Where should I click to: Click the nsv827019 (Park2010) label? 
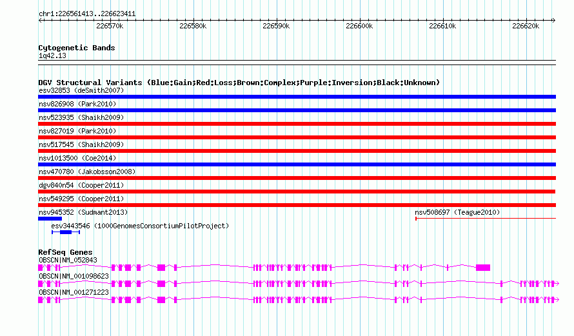[x=77, y=131]
